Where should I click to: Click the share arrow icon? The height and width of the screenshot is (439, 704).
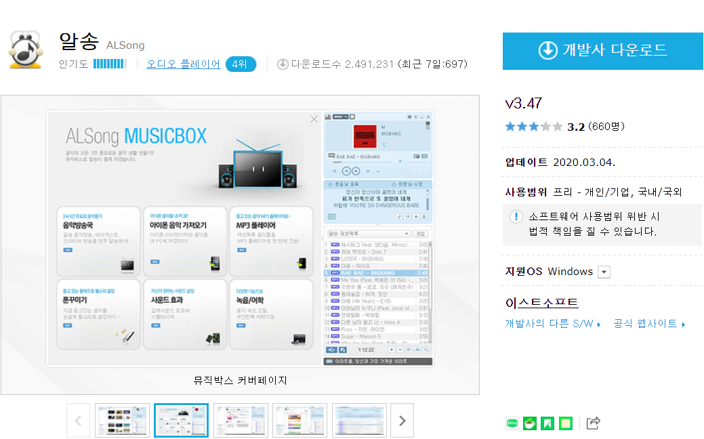click(x=593, y=423)
